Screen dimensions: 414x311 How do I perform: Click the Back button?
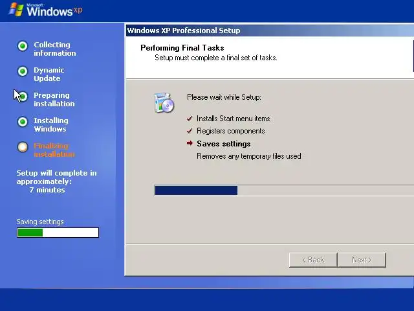coord(313,260)
